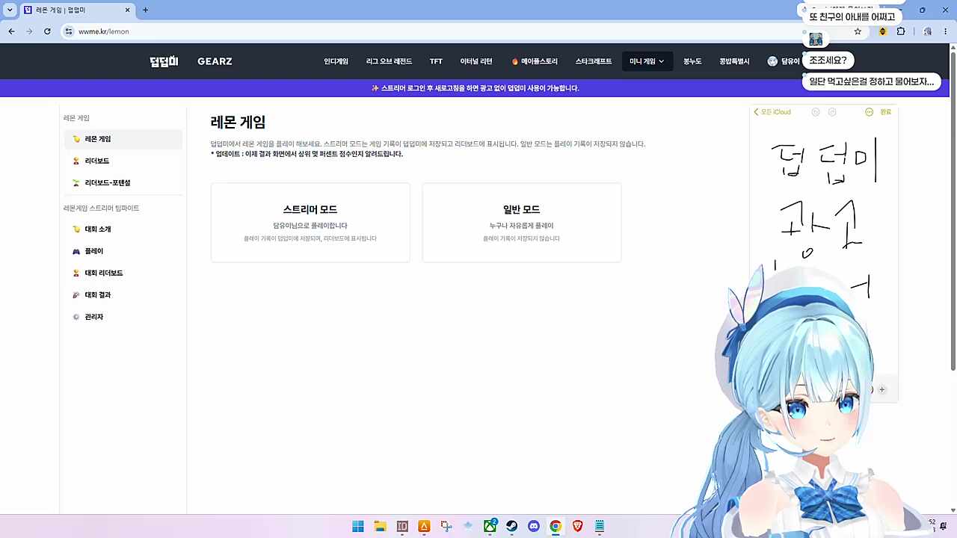The image size is (957, 538).
Task: Choose the 스트리머 모드 card
Action: coord(310,223)
